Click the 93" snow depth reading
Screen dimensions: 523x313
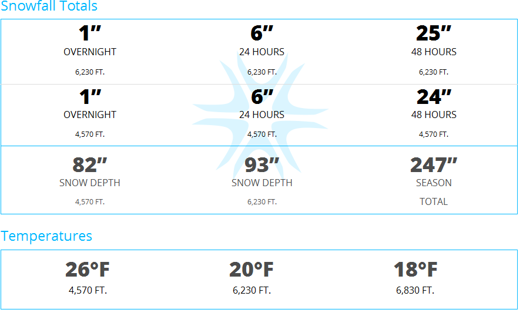click(x=262, y=165)
